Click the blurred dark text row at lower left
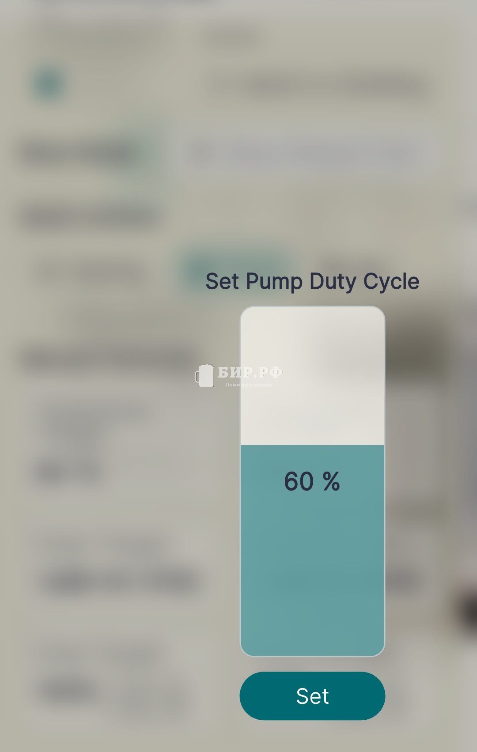477x752 pixels. pyautogui.click(x=119, y=581)
